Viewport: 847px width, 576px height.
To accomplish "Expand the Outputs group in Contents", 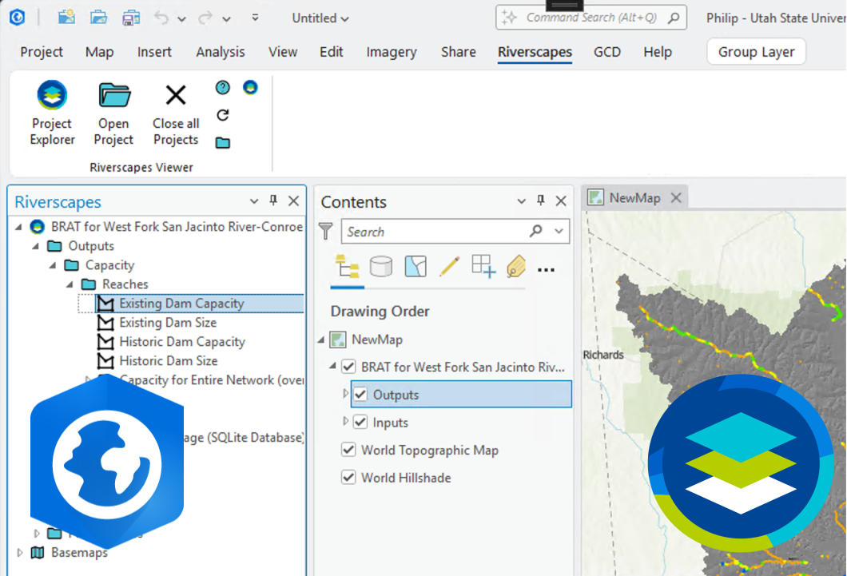I will (346, 395).
